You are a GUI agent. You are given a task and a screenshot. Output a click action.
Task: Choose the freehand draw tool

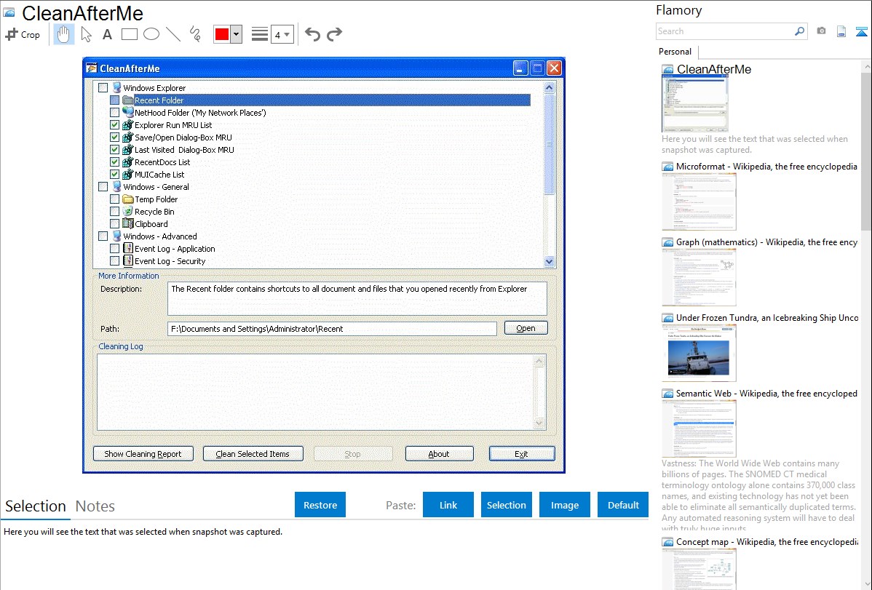pyautogui.click(x=194, y=34)
